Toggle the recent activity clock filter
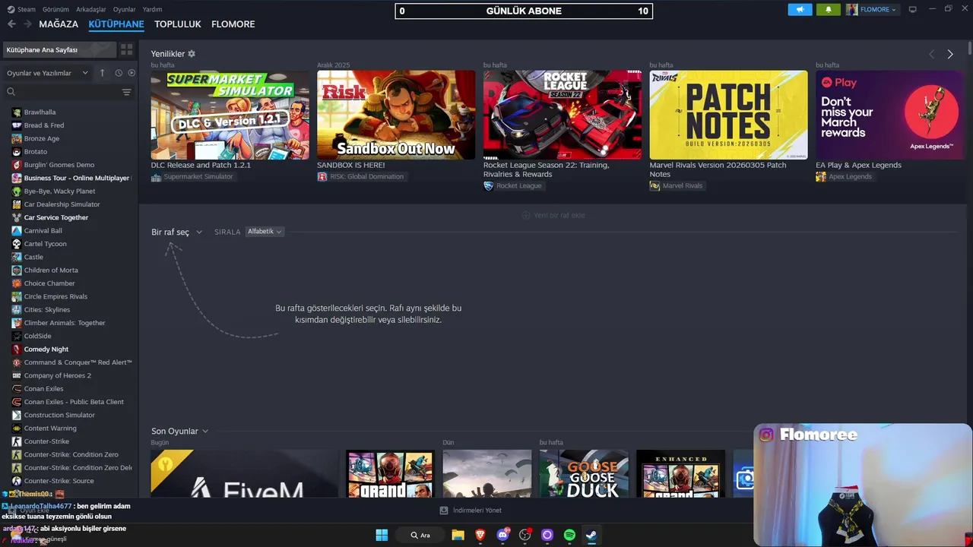Screen dimensions: 973x547 [119, 73]
